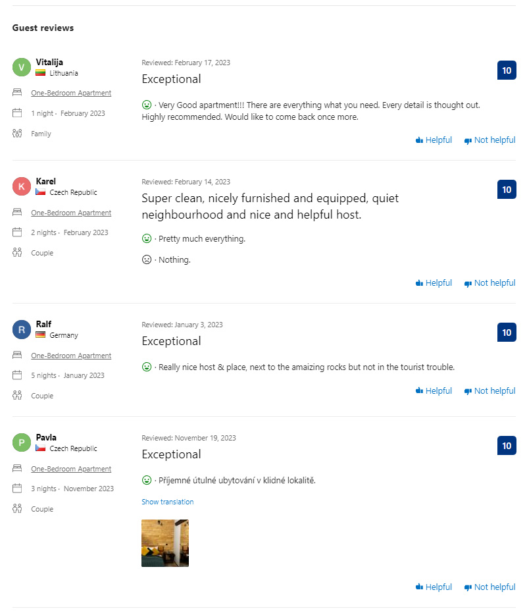This screenshot has width=527, height=615.
Task: Show translation of Pavla's review
Action: [167, 502]
